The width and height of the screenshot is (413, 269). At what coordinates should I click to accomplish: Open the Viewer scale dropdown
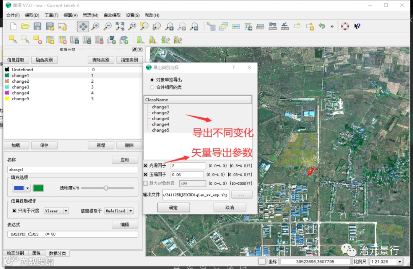[66, 211]
